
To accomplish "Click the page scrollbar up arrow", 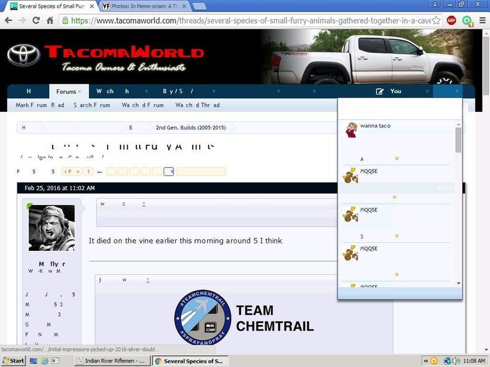I will tap(486, 33).
